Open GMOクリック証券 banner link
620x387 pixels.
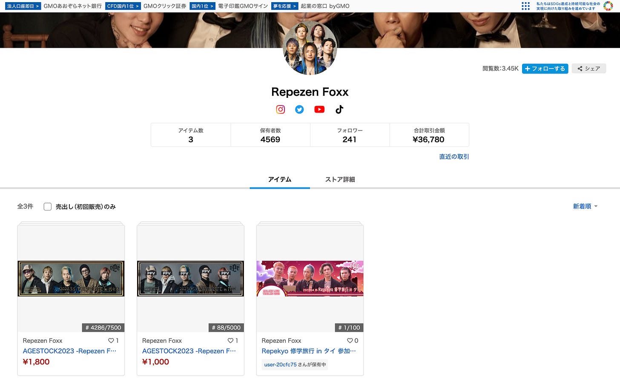(165, 6)
